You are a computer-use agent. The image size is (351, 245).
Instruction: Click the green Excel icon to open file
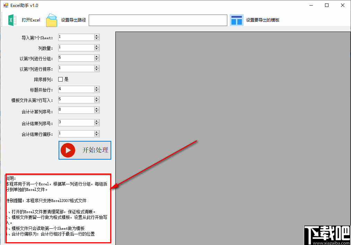[12, 20]
